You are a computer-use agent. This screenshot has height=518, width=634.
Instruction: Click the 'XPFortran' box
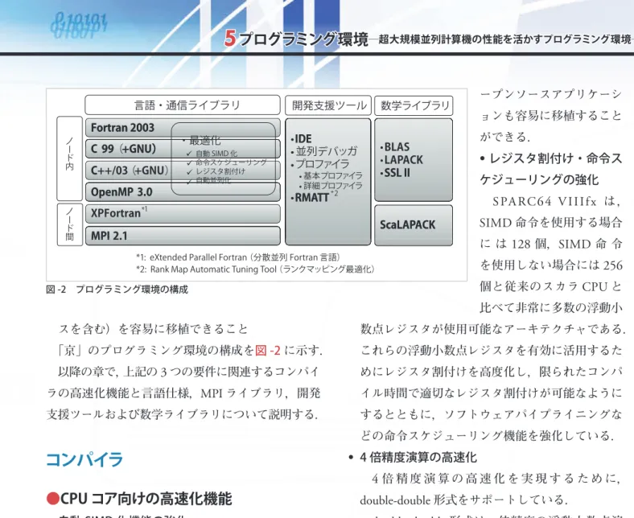tap(183, 213)
